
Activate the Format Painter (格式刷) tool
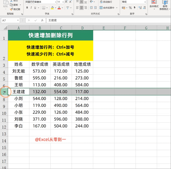[15, 9]
